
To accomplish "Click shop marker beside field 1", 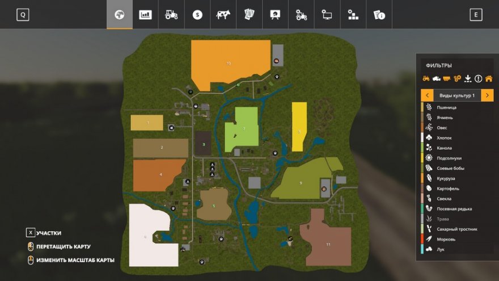I will (171, 128).
